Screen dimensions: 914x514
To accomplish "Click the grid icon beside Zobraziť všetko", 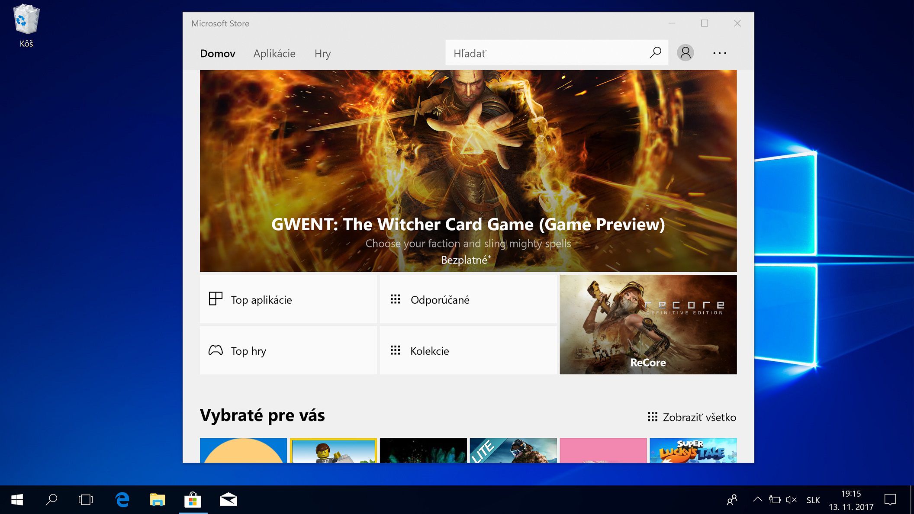I will (653, 417).
